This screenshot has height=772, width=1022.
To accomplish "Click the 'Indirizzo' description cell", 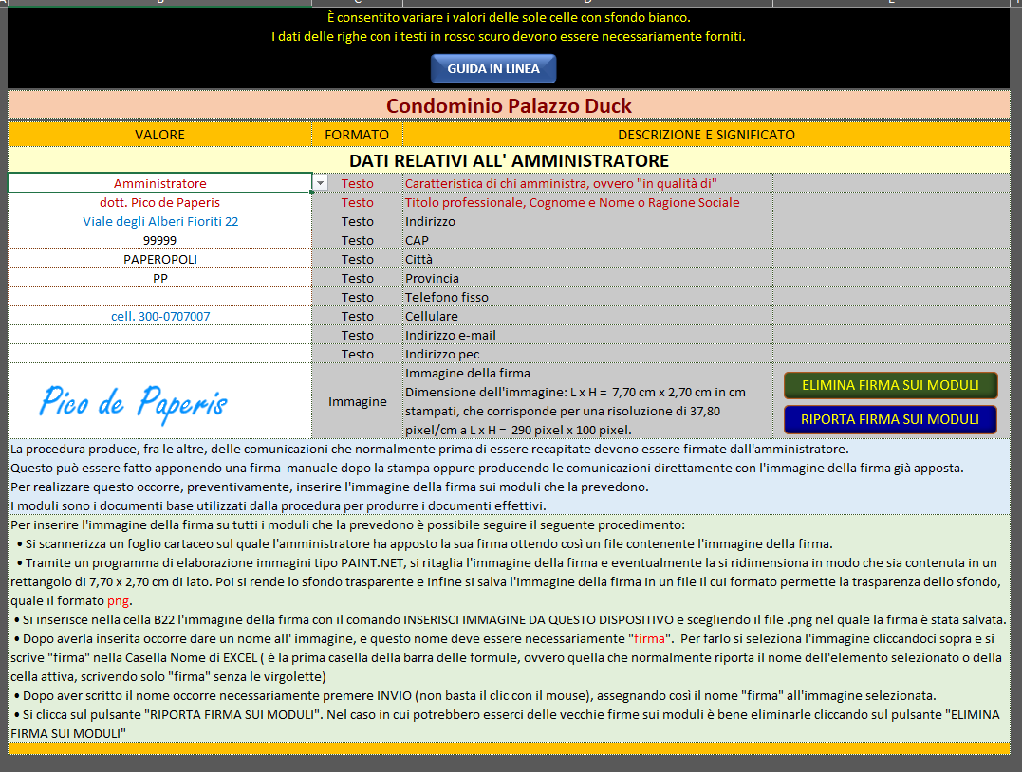I will (x=588, y=222).
